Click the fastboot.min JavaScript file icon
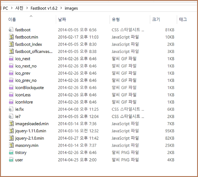Viewport: 198px width, 177px height. click(11, 37)
